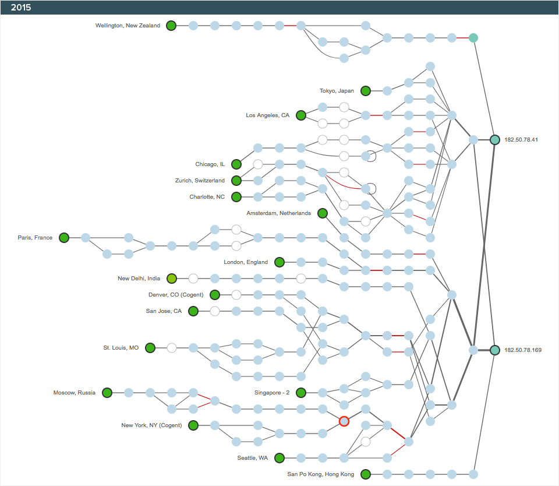
Task: Click the London, England agent node
Action: (279, 262)
